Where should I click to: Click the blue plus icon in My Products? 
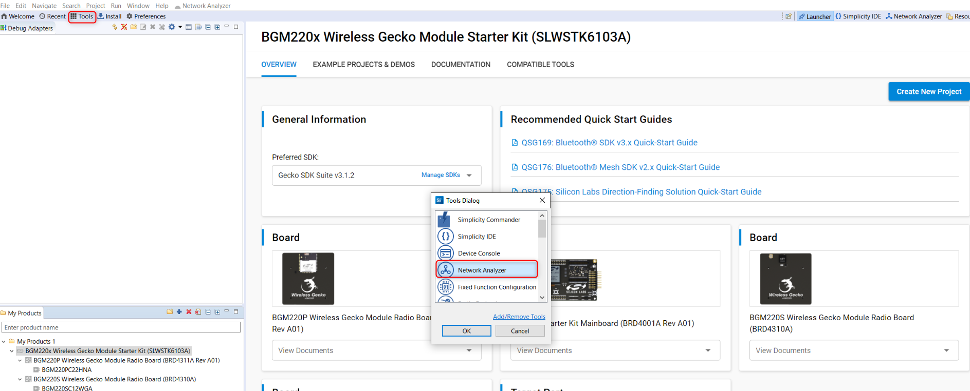[x=179, y=312]
